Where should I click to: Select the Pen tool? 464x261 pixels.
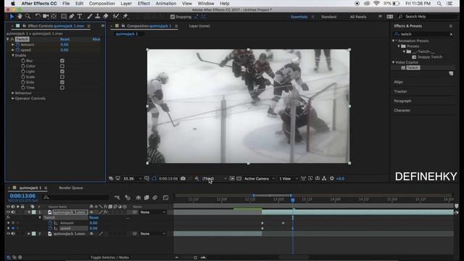(x=72, y=17)
